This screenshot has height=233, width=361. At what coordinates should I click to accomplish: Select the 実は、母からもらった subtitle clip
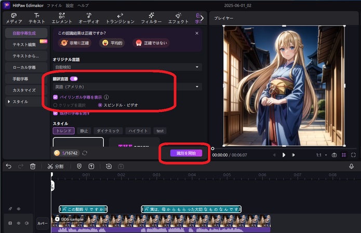[x=191, y=209]
